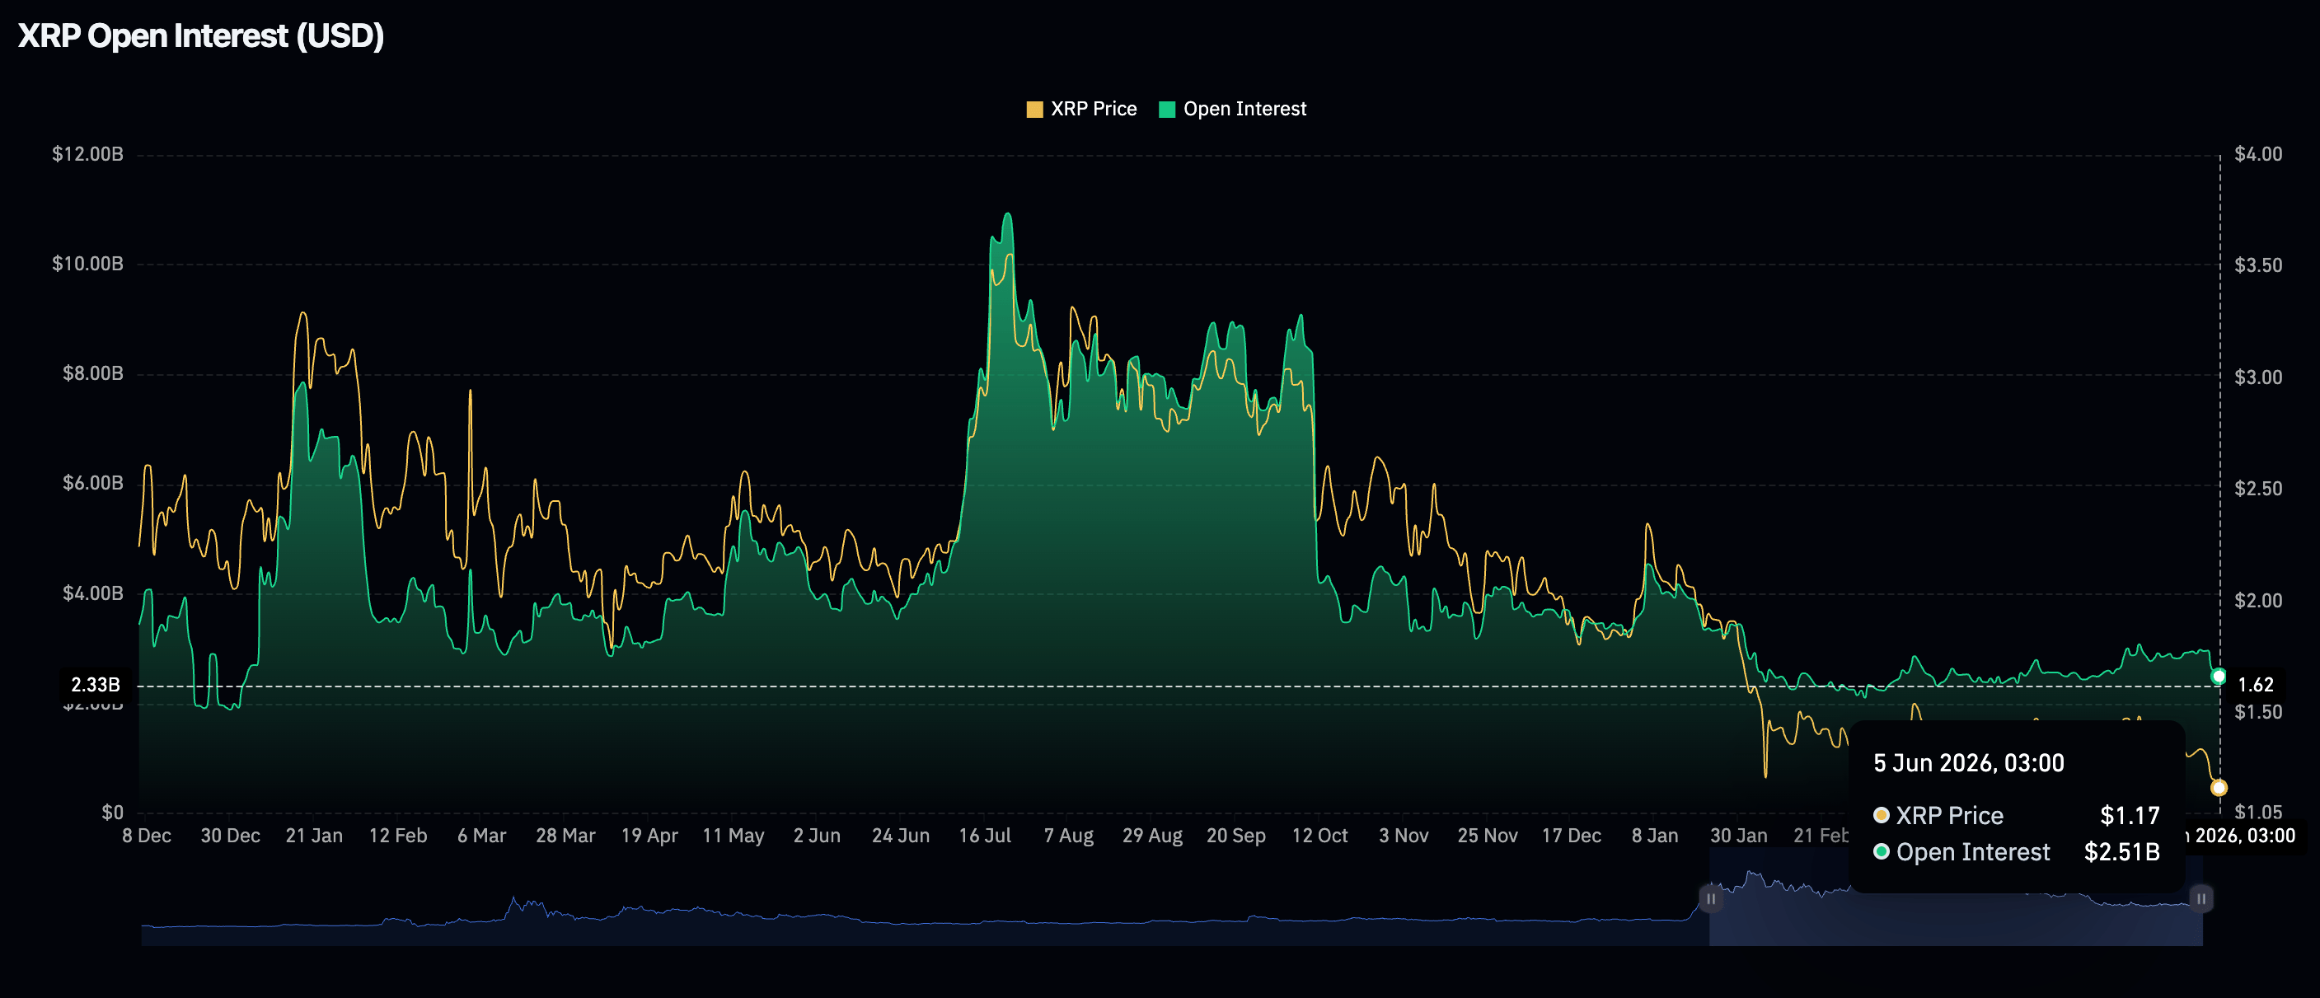Click the 28 Mar date label

[x=565, y=836]
